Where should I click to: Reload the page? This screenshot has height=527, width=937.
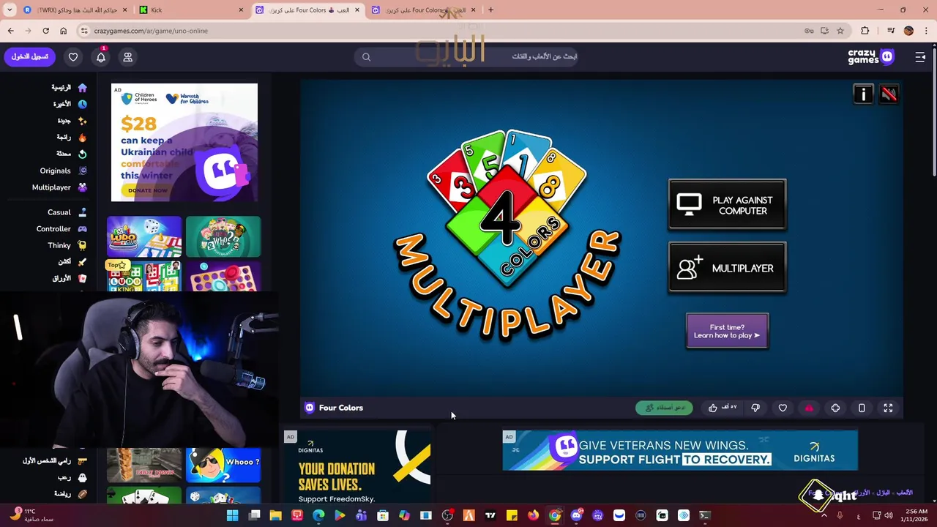tap(45, 31)
